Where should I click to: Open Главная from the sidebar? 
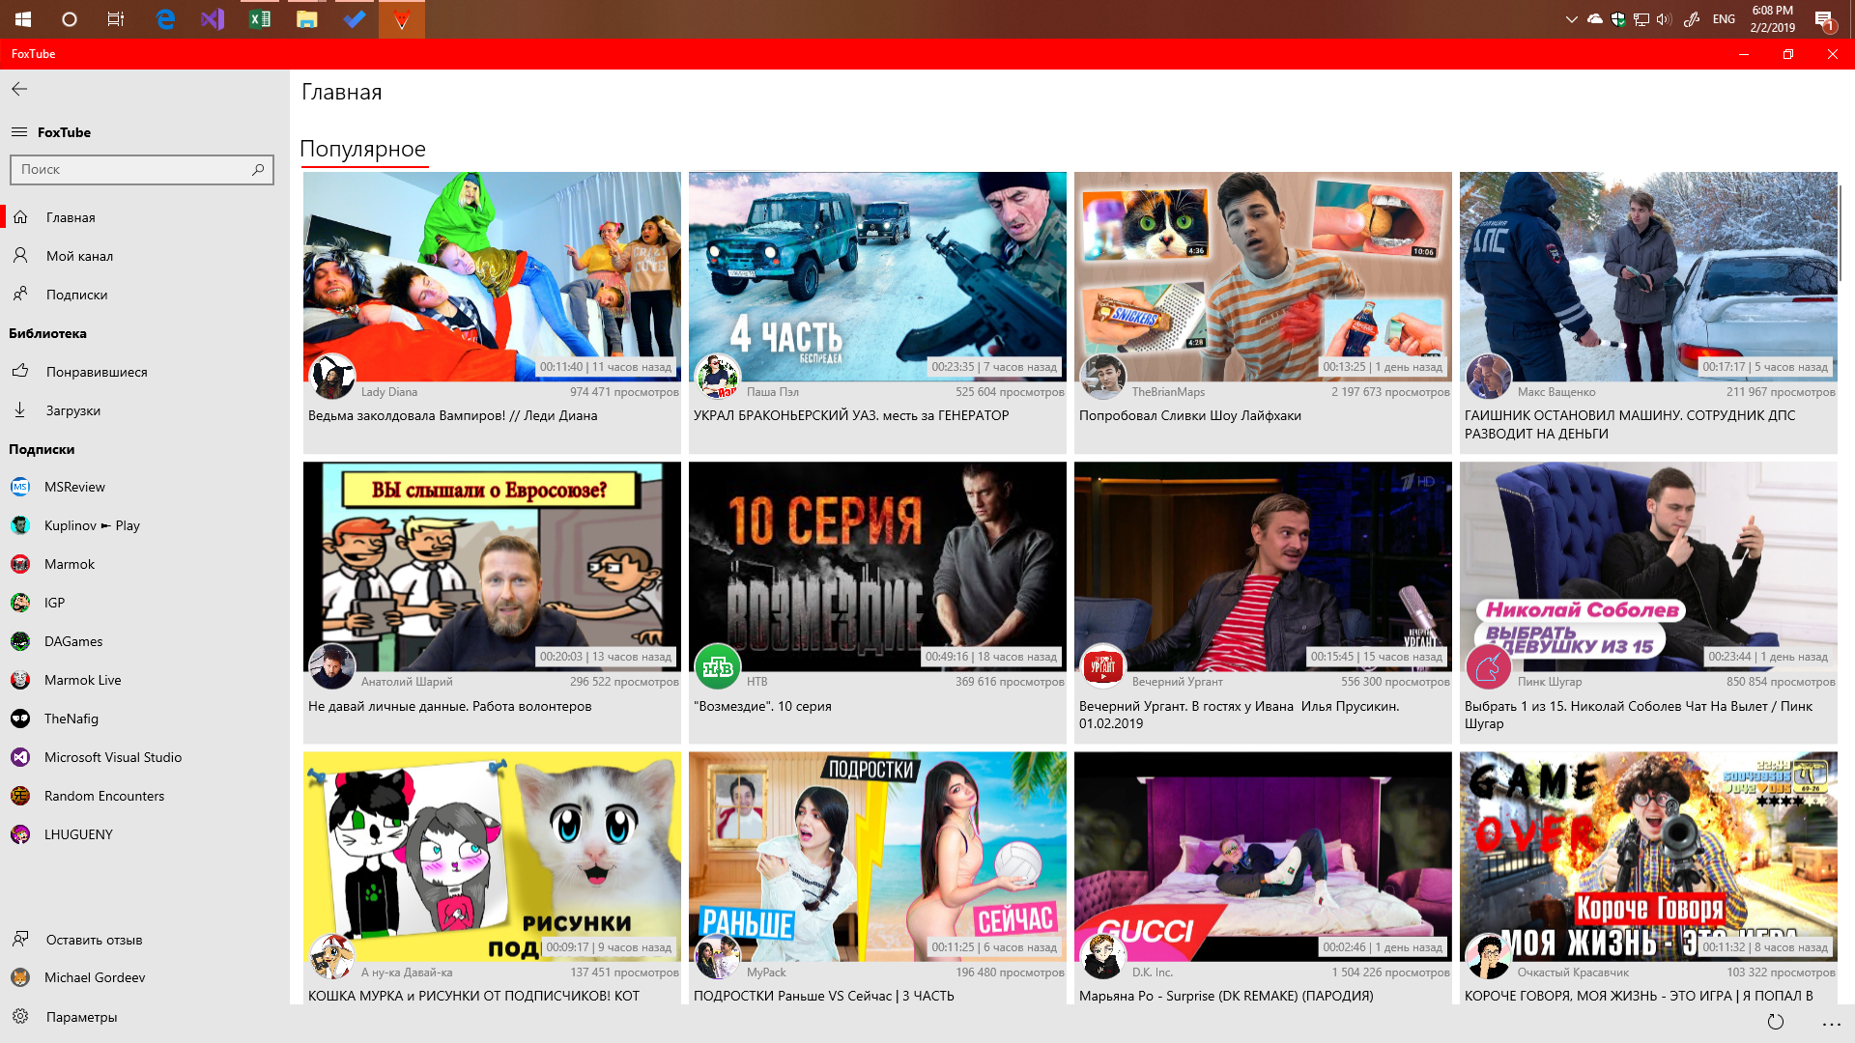click(71, 217)
